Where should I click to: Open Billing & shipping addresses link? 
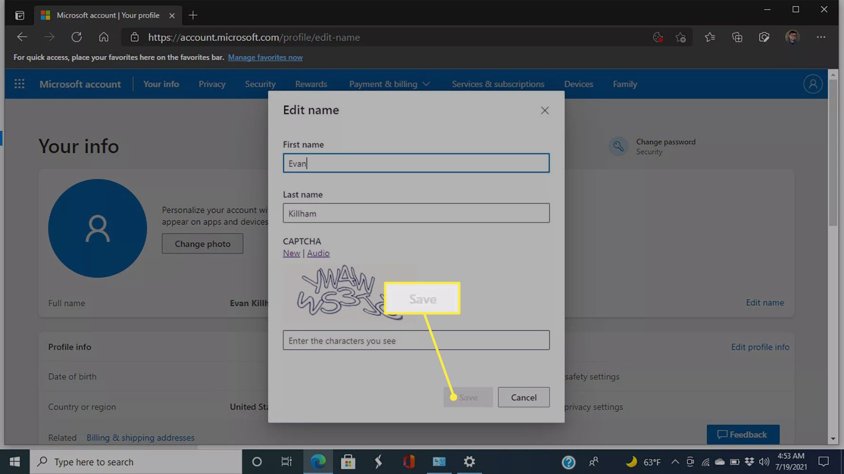[140, 438]
